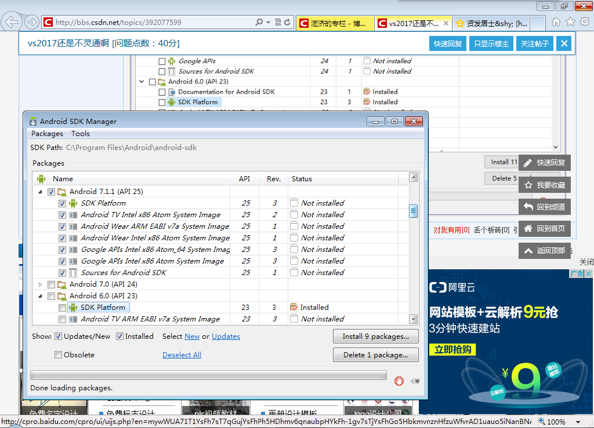Click the red stop hand icon in SDK Manager

point(399,381)
